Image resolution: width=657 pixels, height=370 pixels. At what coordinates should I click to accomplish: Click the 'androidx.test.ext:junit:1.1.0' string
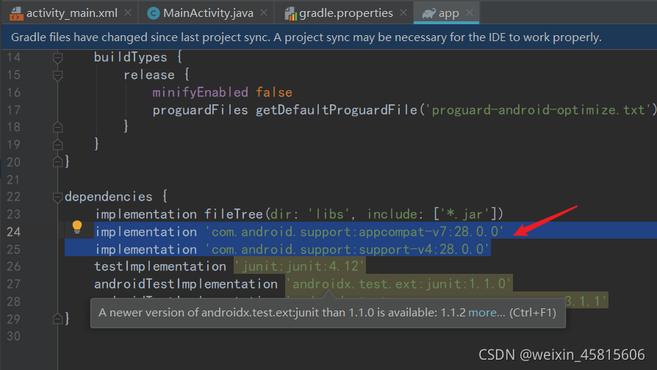coord(399,284)
